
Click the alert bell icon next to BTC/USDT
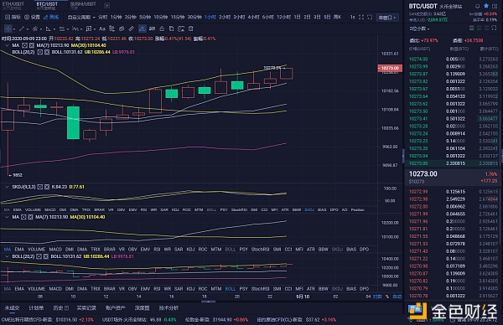[x=477, y=6]
